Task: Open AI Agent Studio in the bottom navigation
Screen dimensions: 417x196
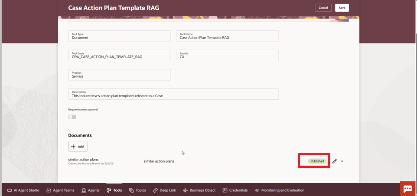Action: click(x=23, y=190)
